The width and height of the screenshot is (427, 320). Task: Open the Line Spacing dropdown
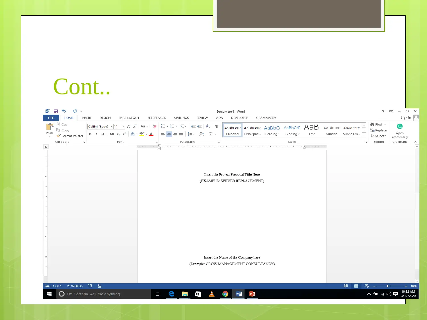pos(191,134)
